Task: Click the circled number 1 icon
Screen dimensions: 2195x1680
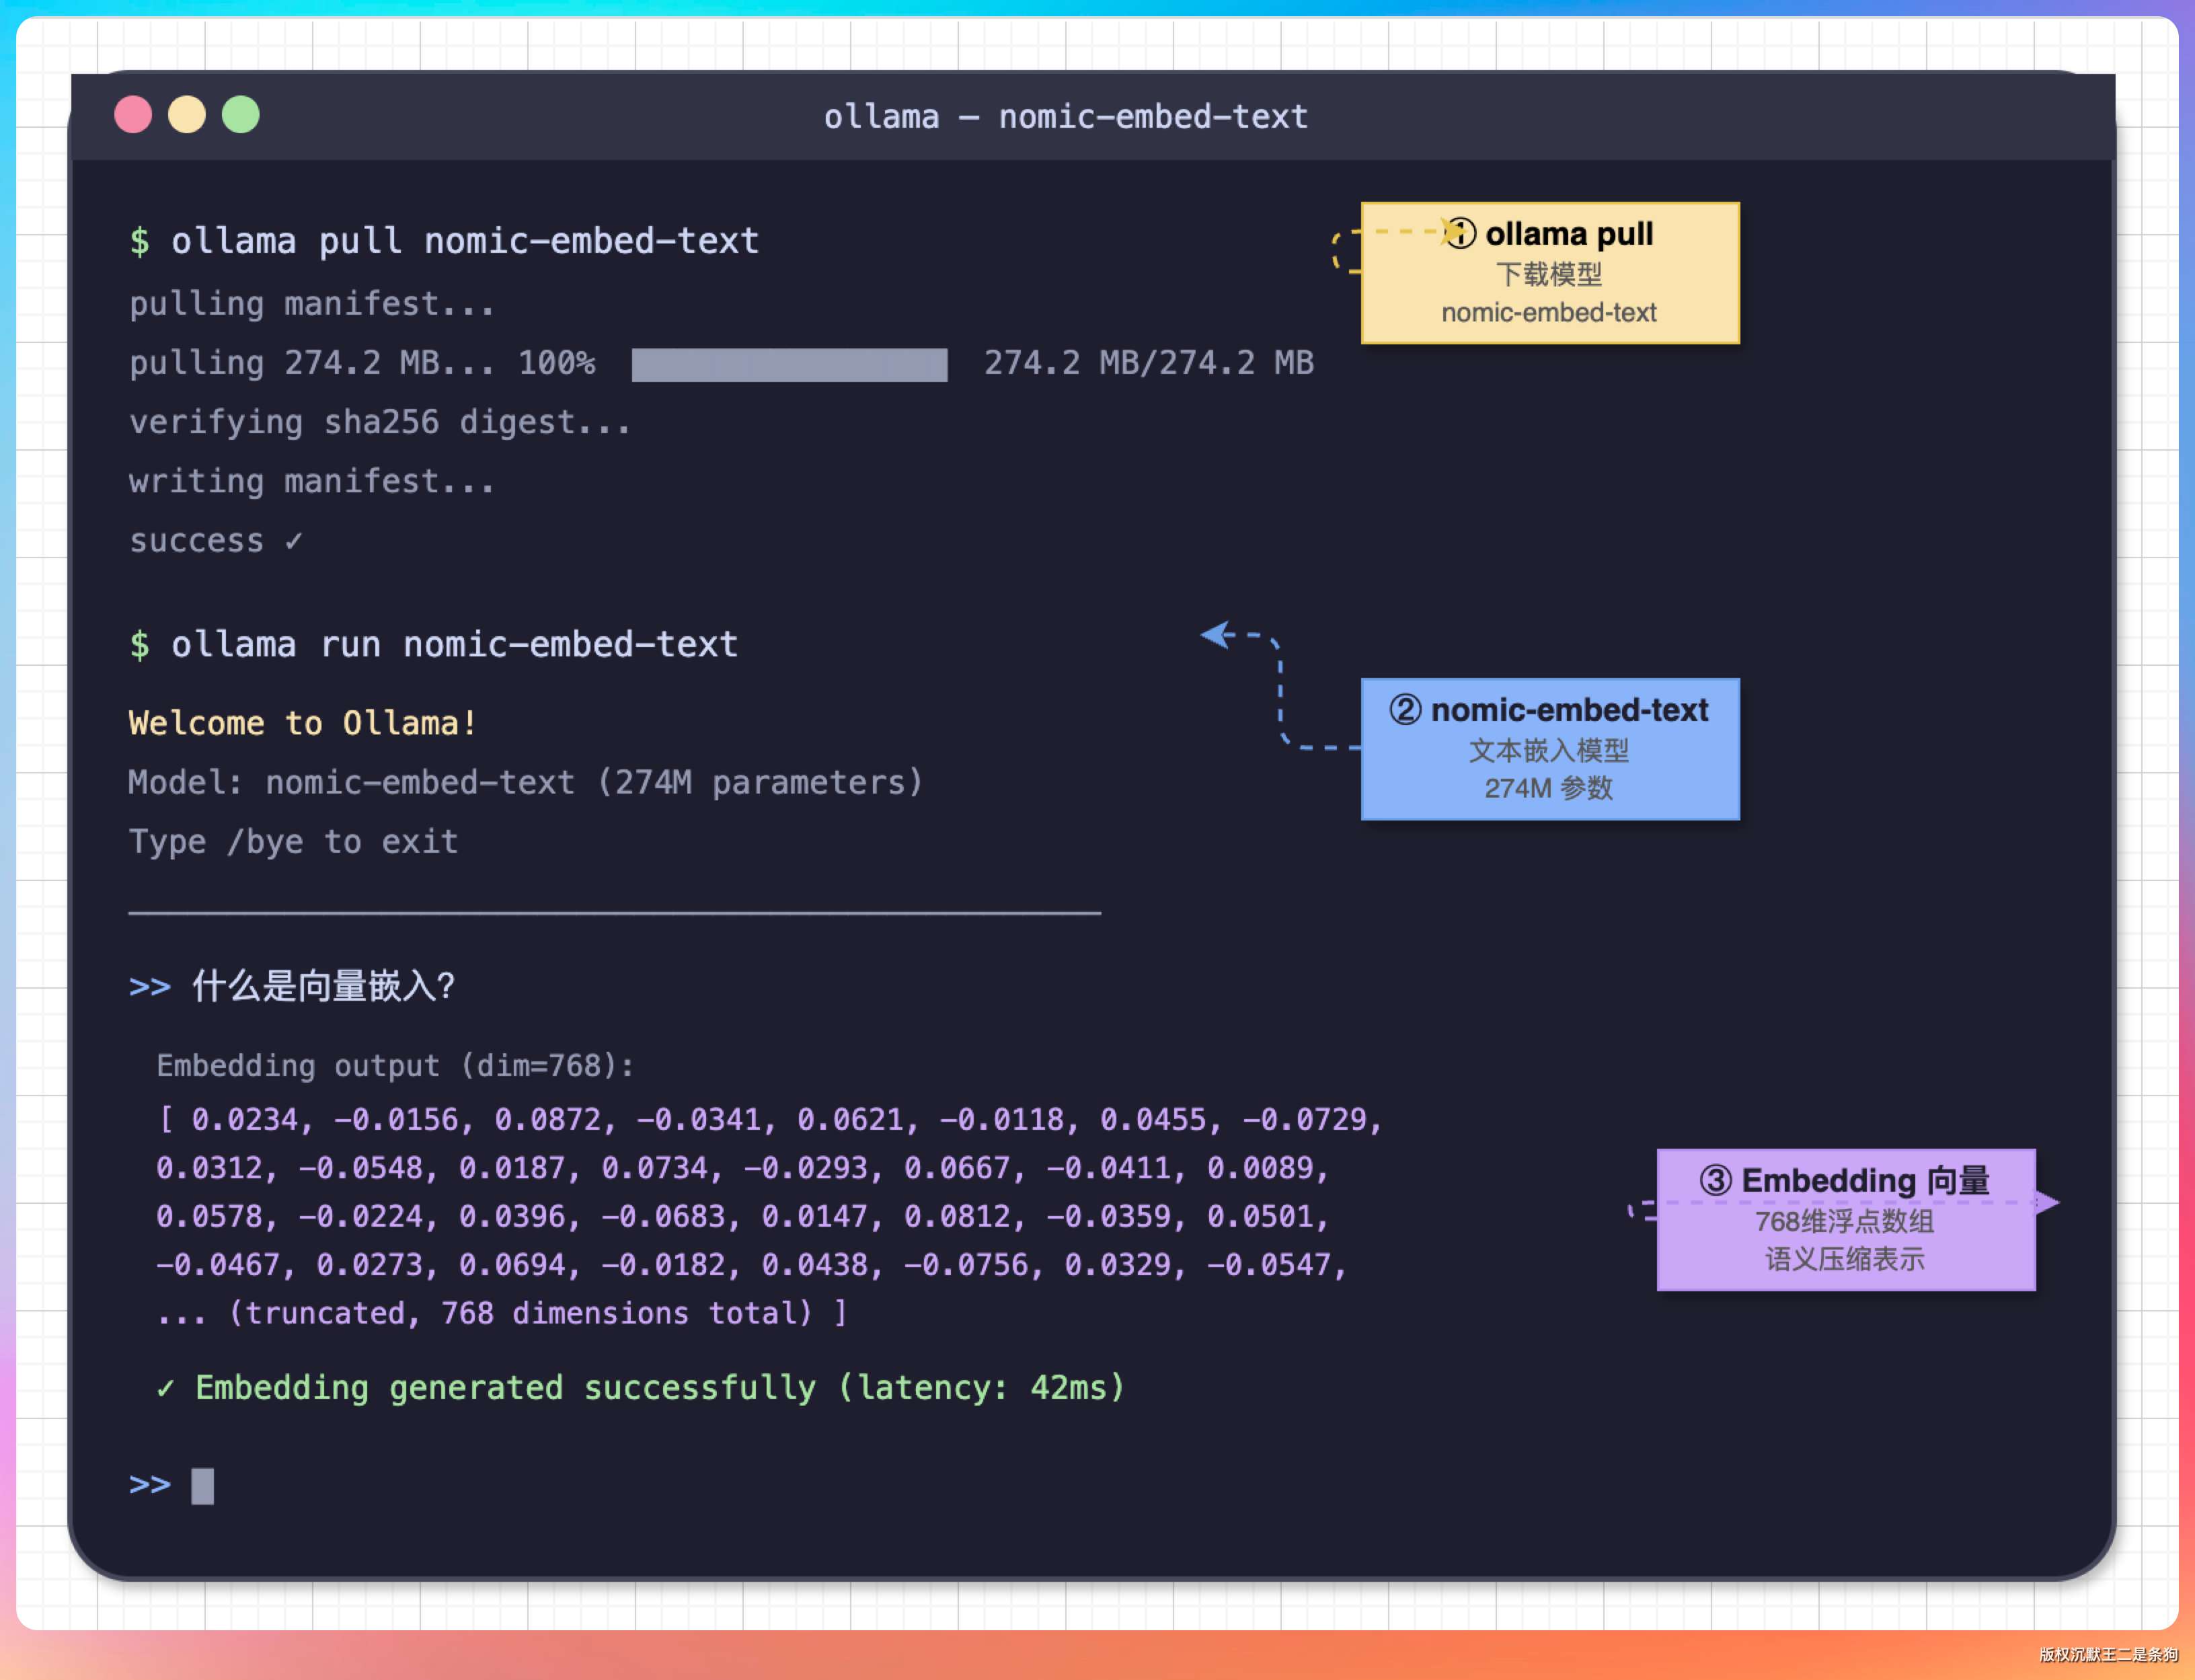Action: [x=1461, y=233]
